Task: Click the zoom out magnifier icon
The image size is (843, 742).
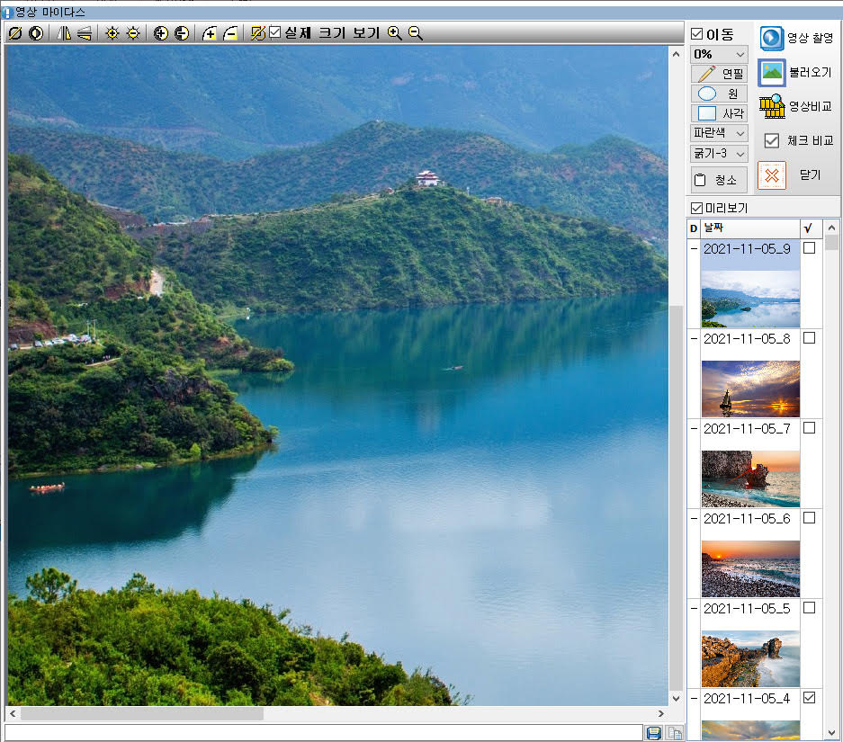Action: pyautogui.click(x=415, y=33)
